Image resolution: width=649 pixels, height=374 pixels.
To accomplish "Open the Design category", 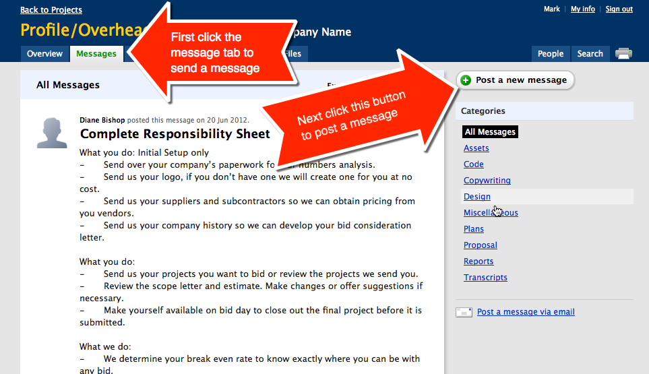I will pos(477,197).
